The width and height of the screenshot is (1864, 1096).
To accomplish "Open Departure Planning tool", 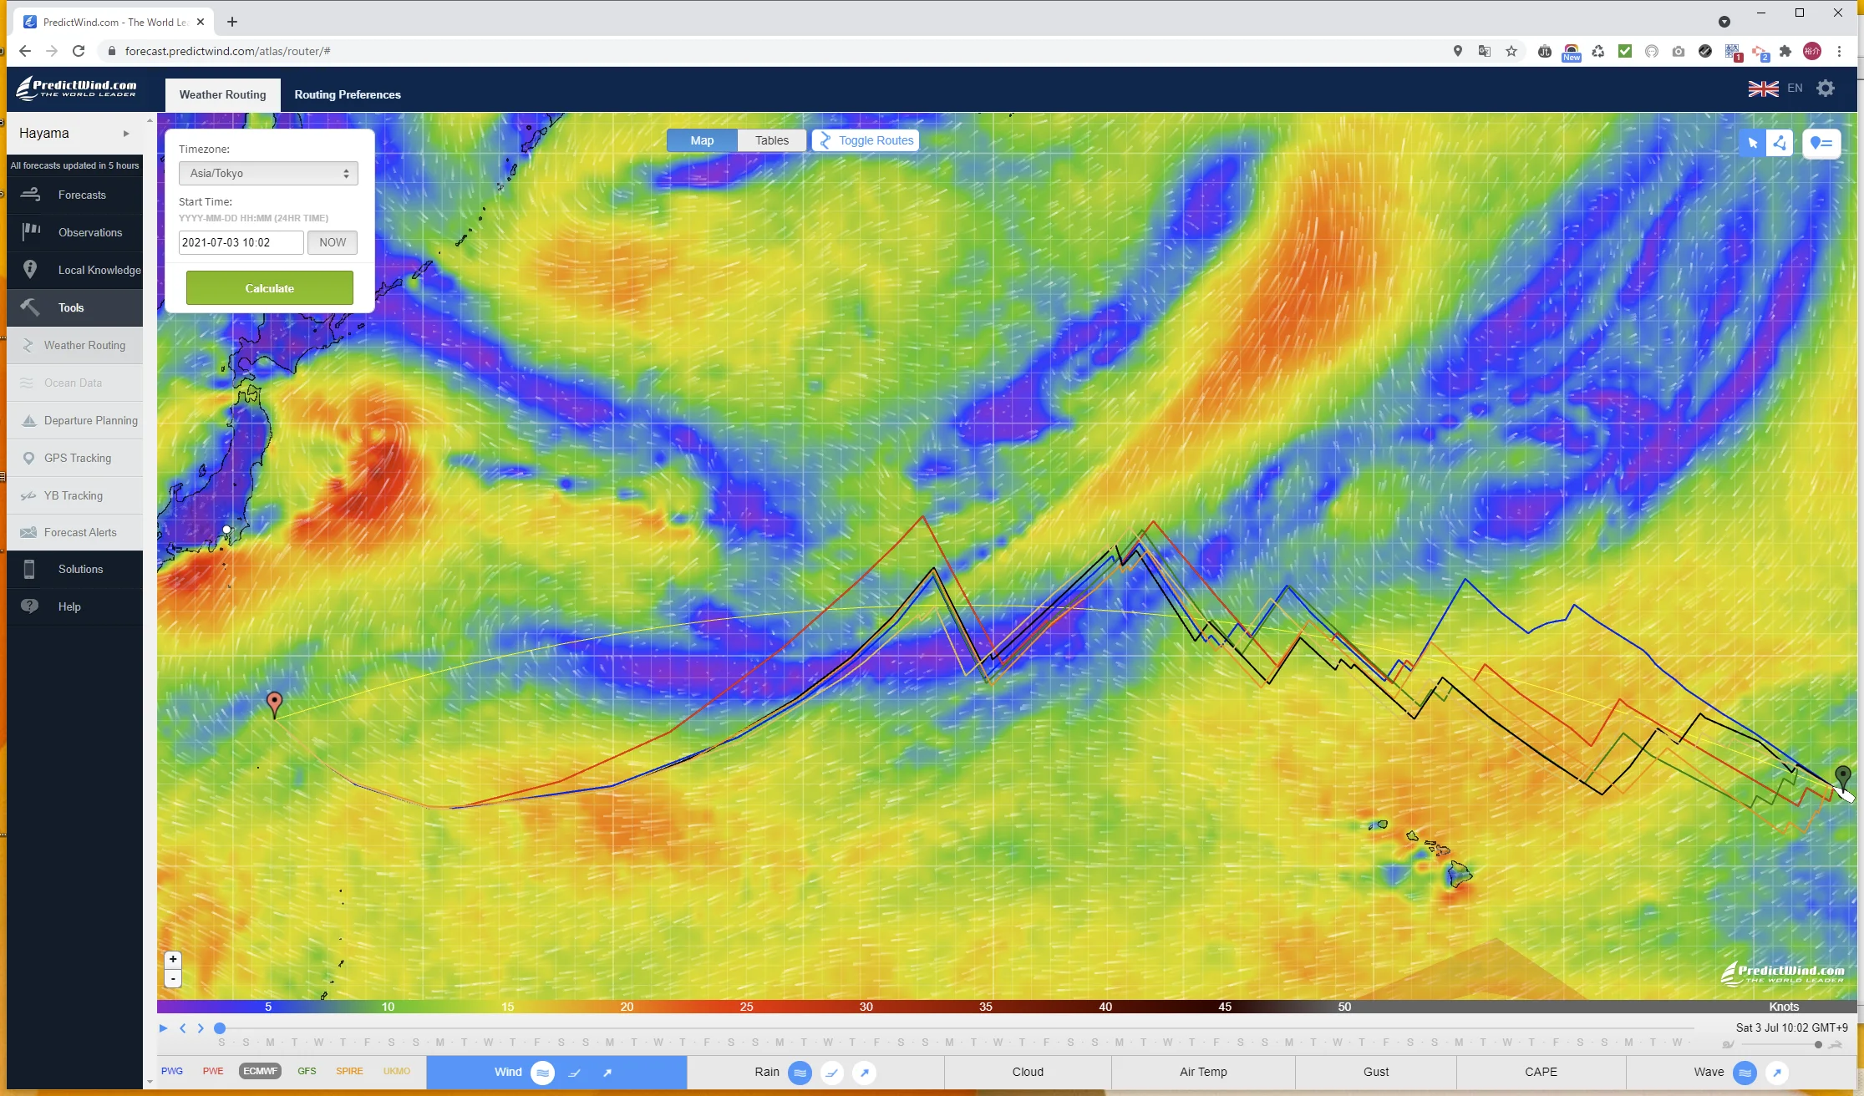I will coord(74,420).
